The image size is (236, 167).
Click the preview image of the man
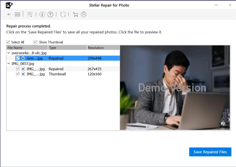tap(175, 88)
